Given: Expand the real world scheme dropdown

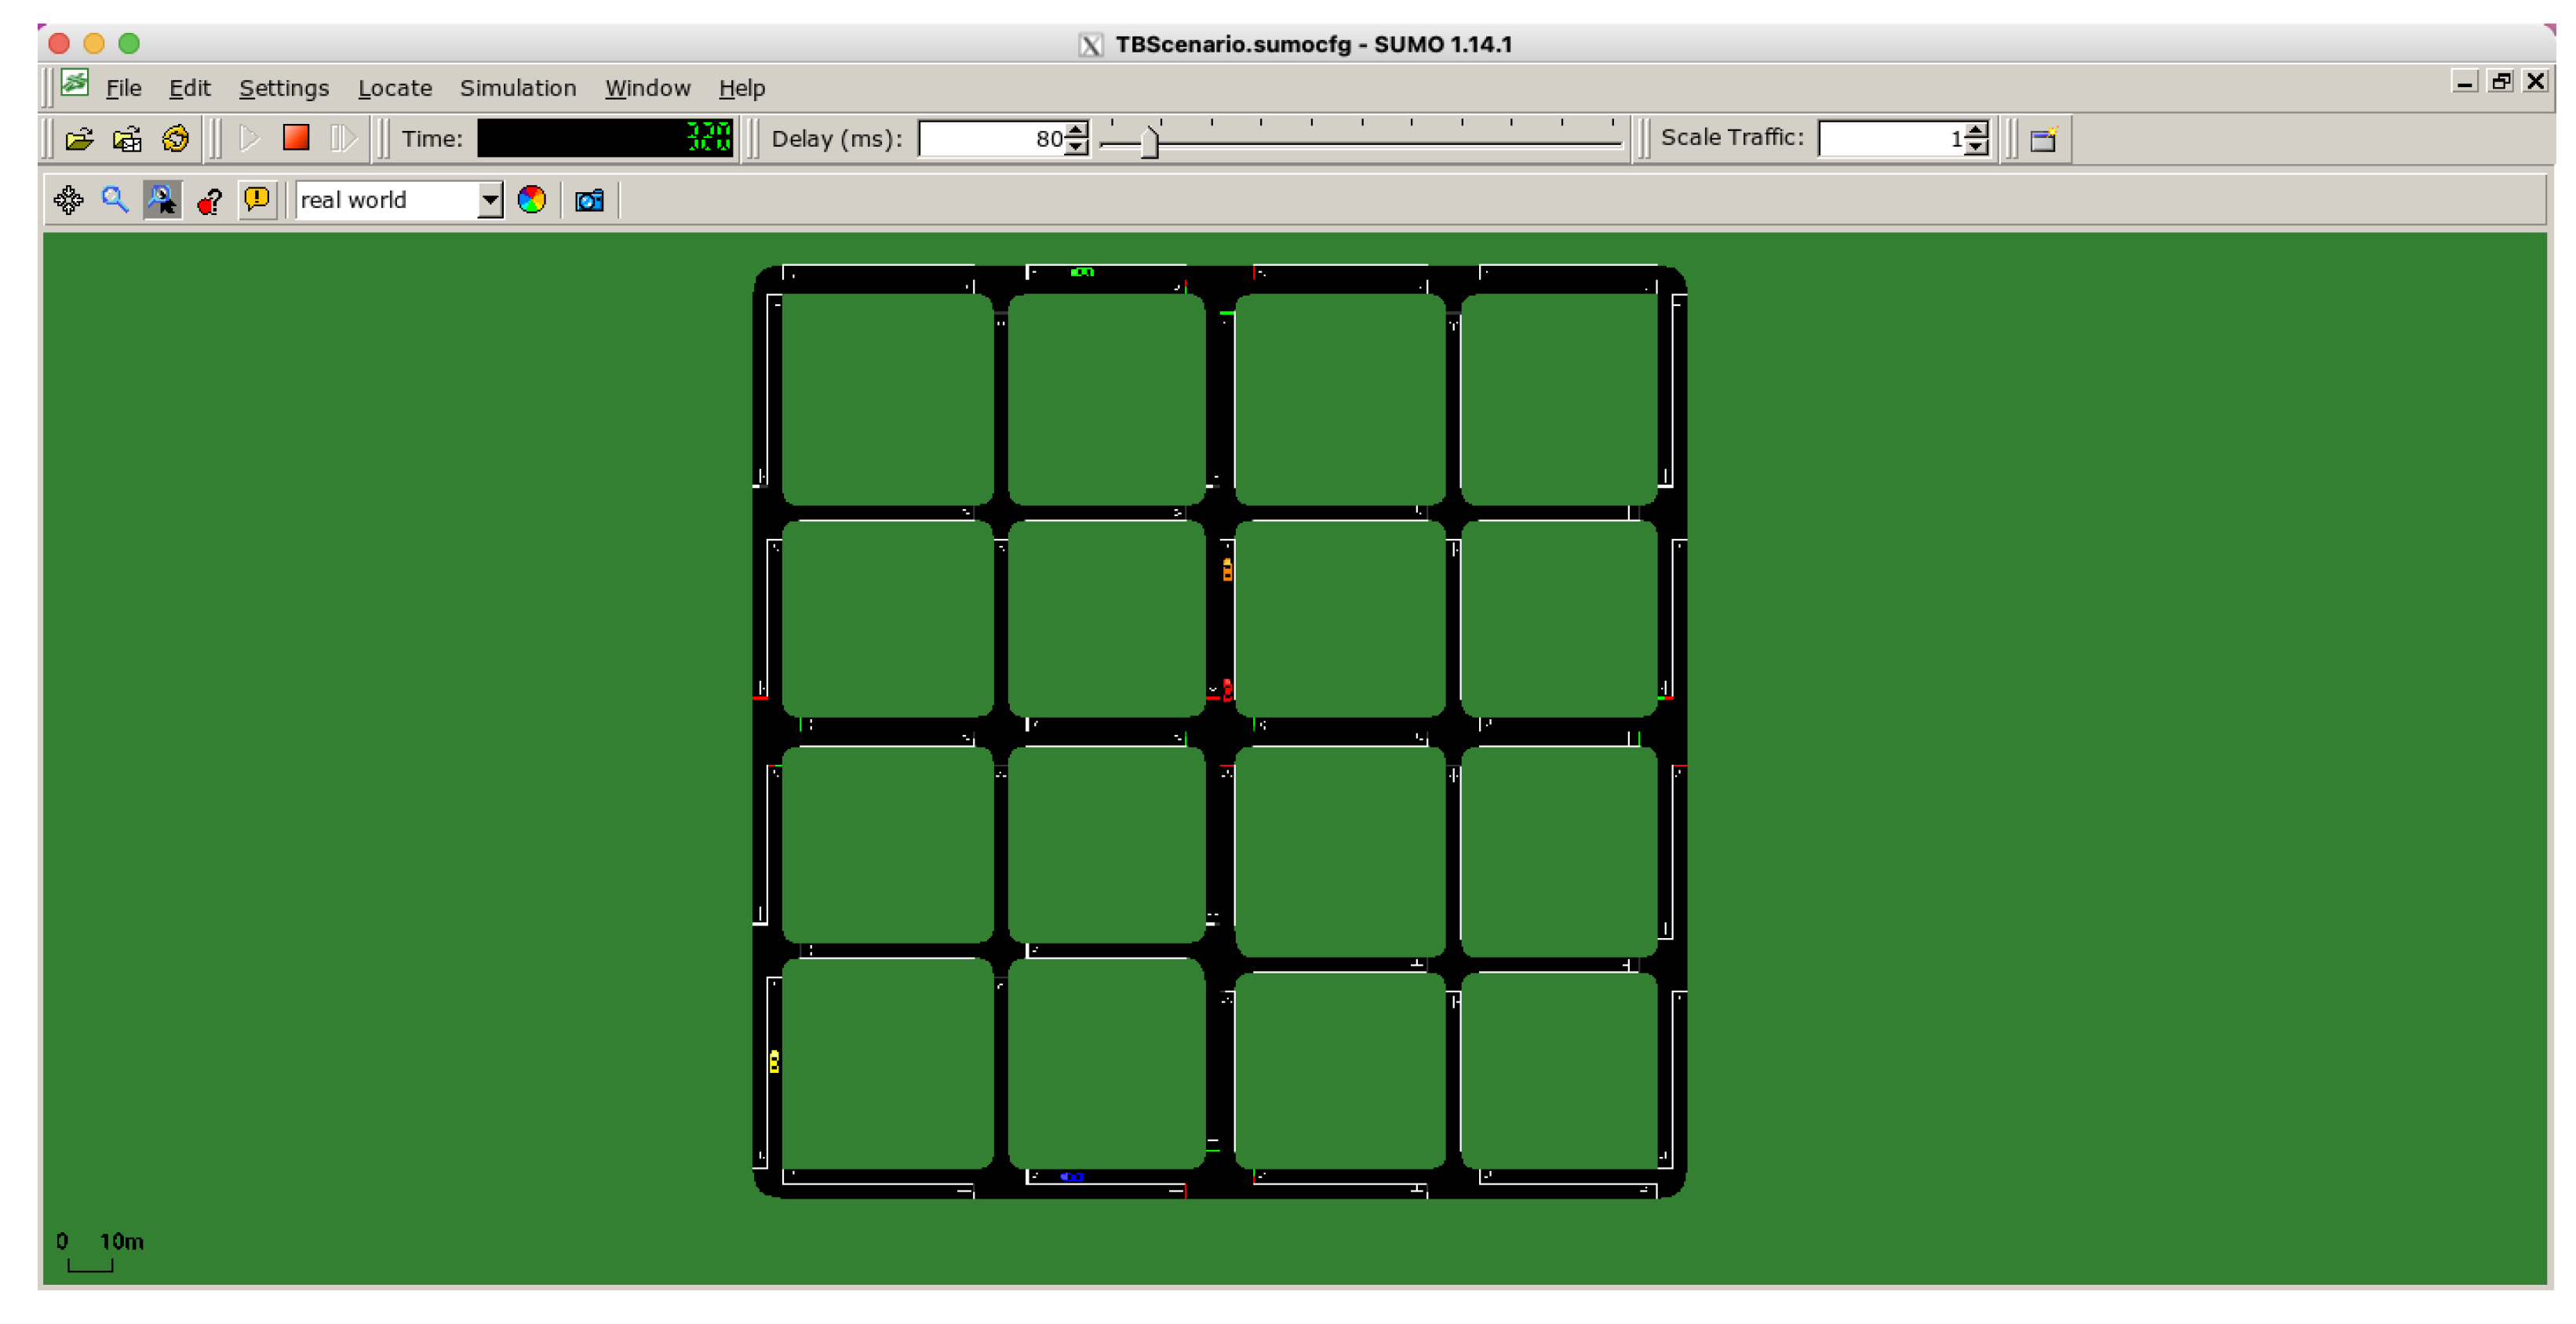Looking at the screenshot, I should [489, 200].
